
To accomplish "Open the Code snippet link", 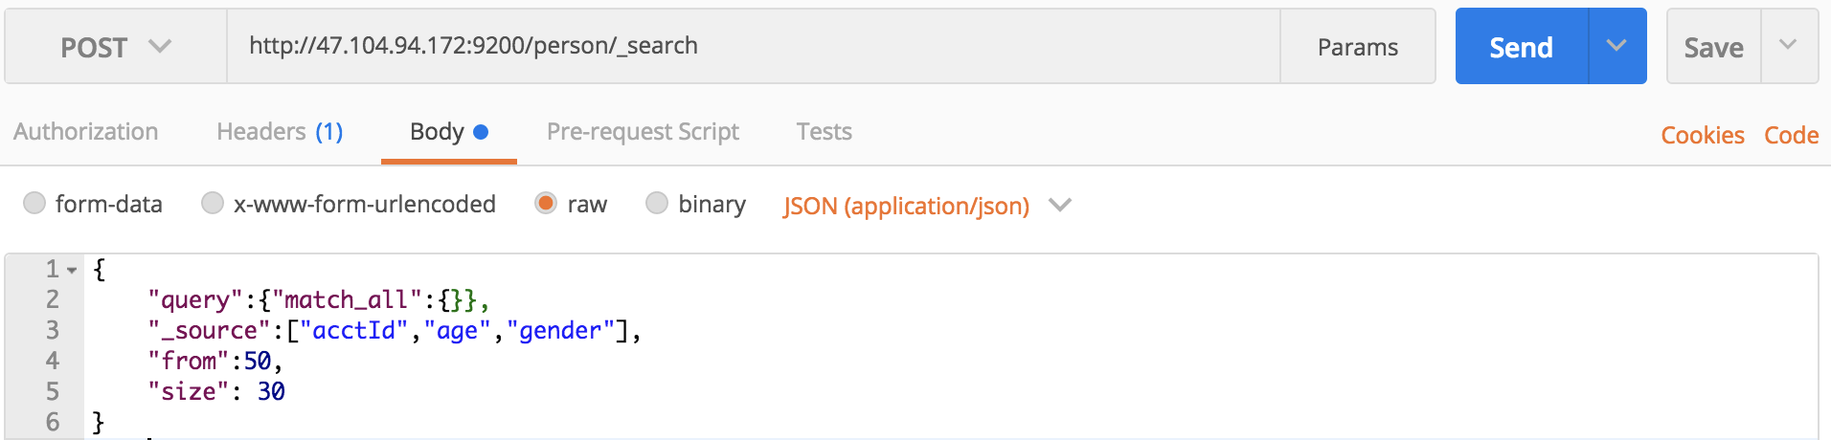I will (x=1792, y=135).
